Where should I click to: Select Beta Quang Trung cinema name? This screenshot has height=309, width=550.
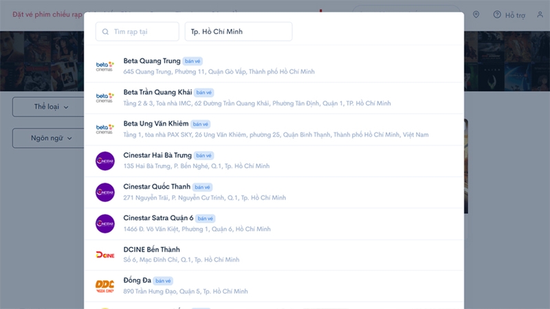152,61
